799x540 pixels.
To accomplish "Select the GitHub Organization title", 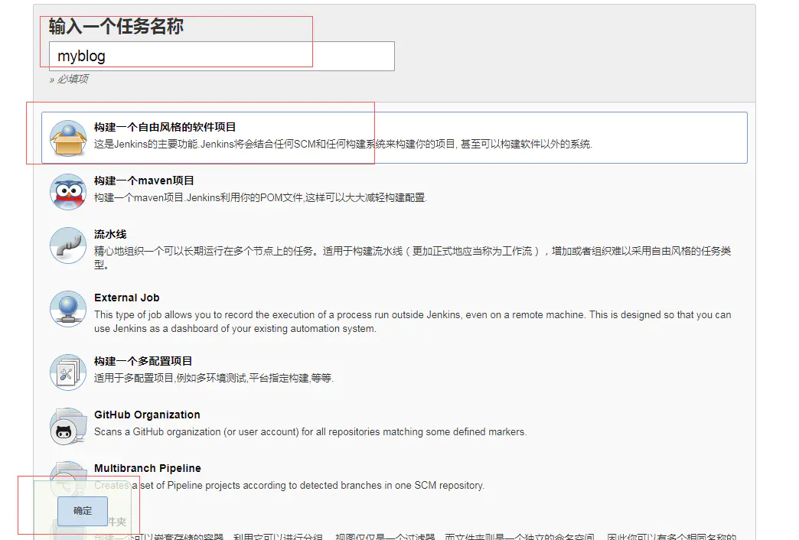I will (147, 415).
